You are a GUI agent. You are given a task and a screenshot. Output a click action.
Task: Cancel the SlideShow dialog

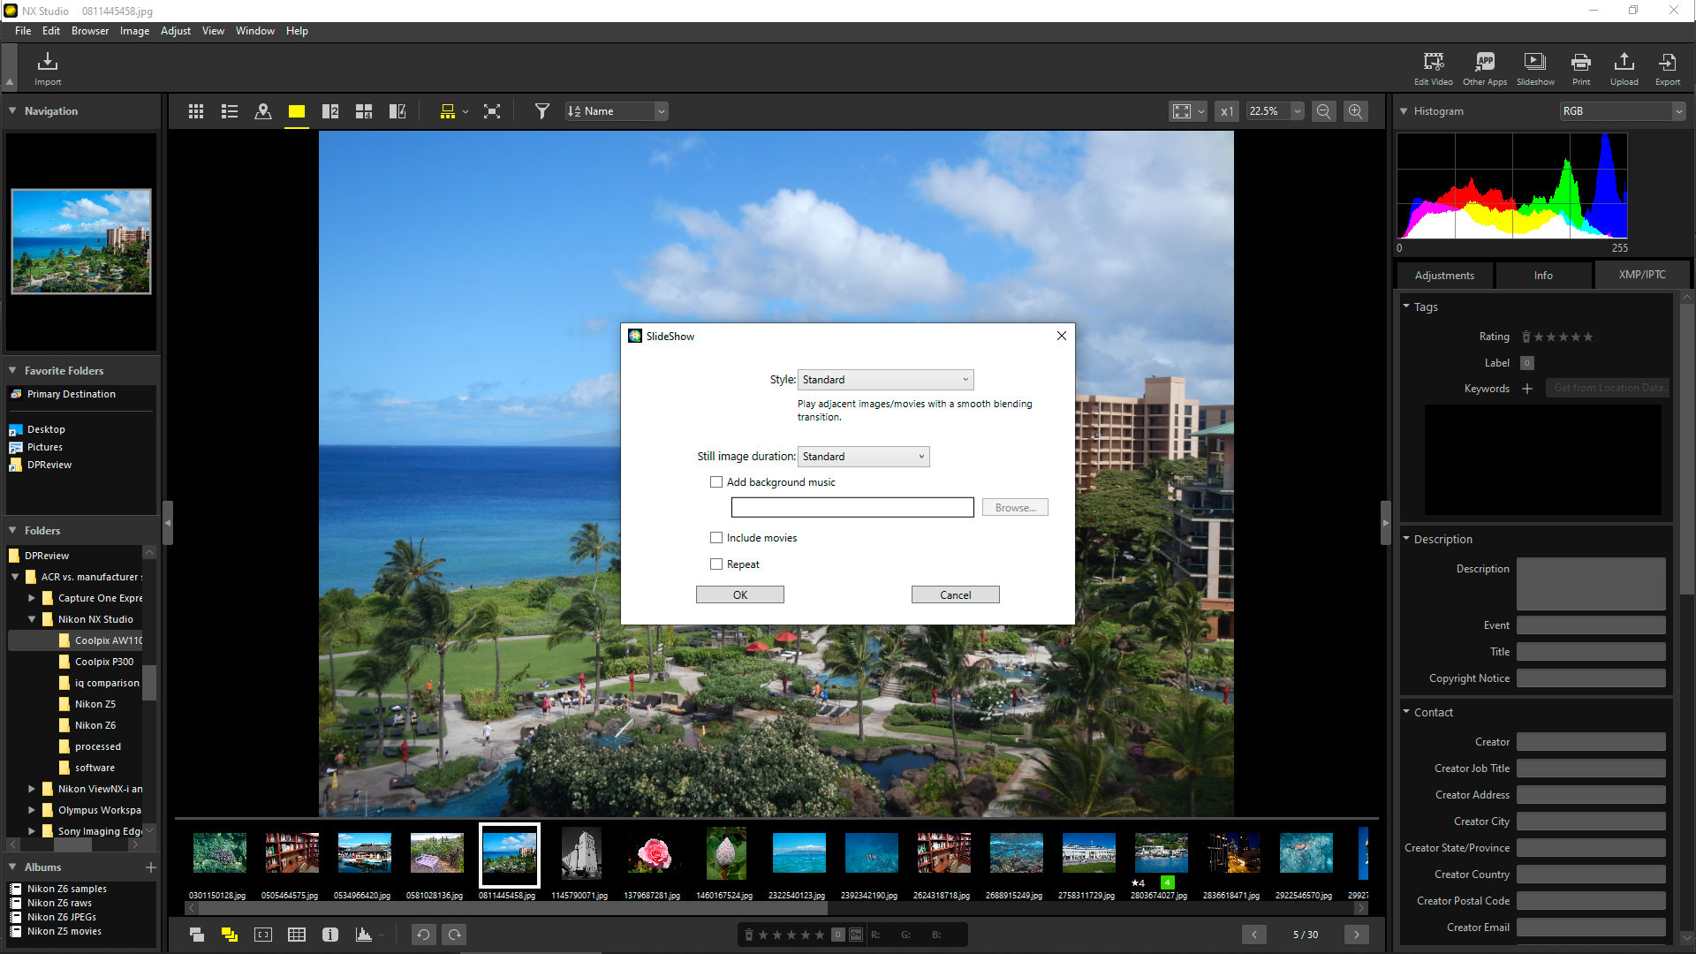click(956, 595)
